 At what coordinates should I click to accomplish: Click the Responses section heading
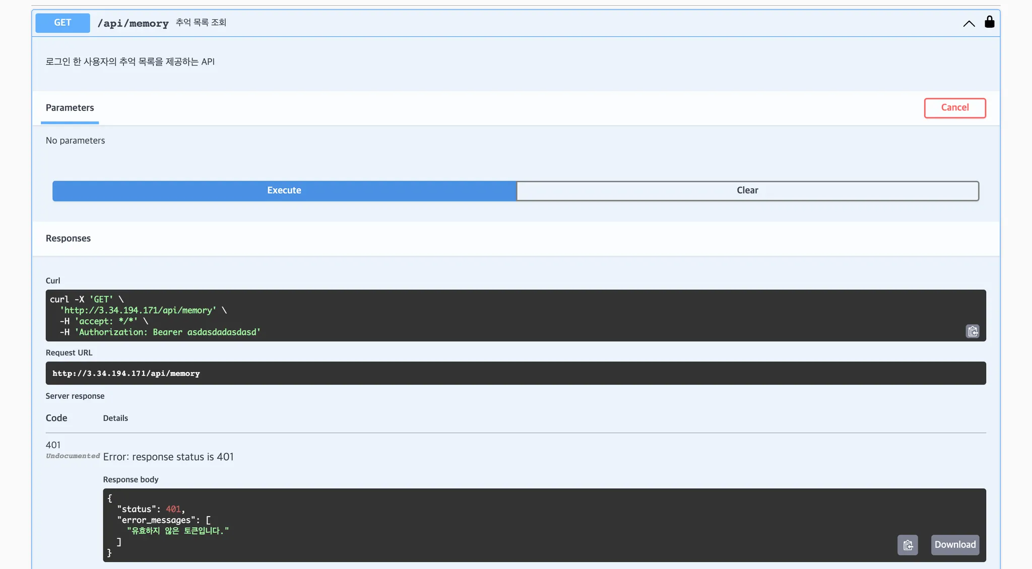(x=68, y=238)
